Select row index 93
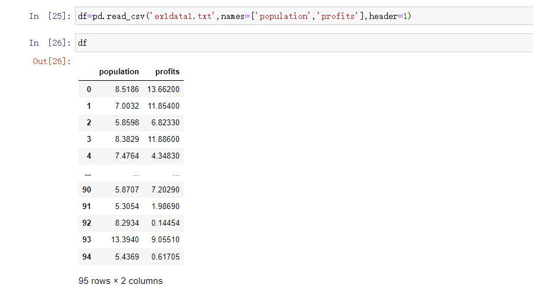Screen dimensions: 533x294 pos(87,240)
